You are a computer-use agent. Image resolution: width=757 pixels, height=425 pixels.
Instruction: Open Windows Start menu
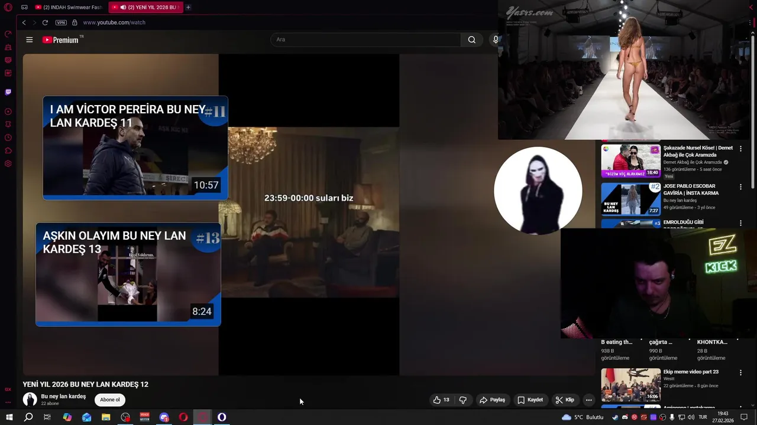pos(9,417)
